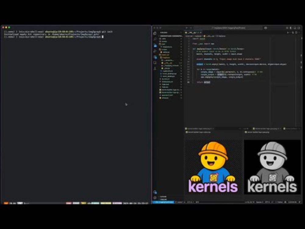Click the __init__.py breadcrumb above the code
Screen dimensions: 305x229
point(209,36)
